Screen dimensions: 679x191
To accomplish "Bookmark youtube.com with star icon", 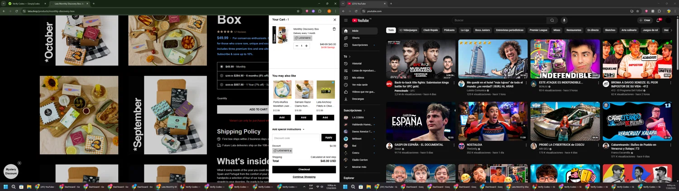I will [637, 11].
